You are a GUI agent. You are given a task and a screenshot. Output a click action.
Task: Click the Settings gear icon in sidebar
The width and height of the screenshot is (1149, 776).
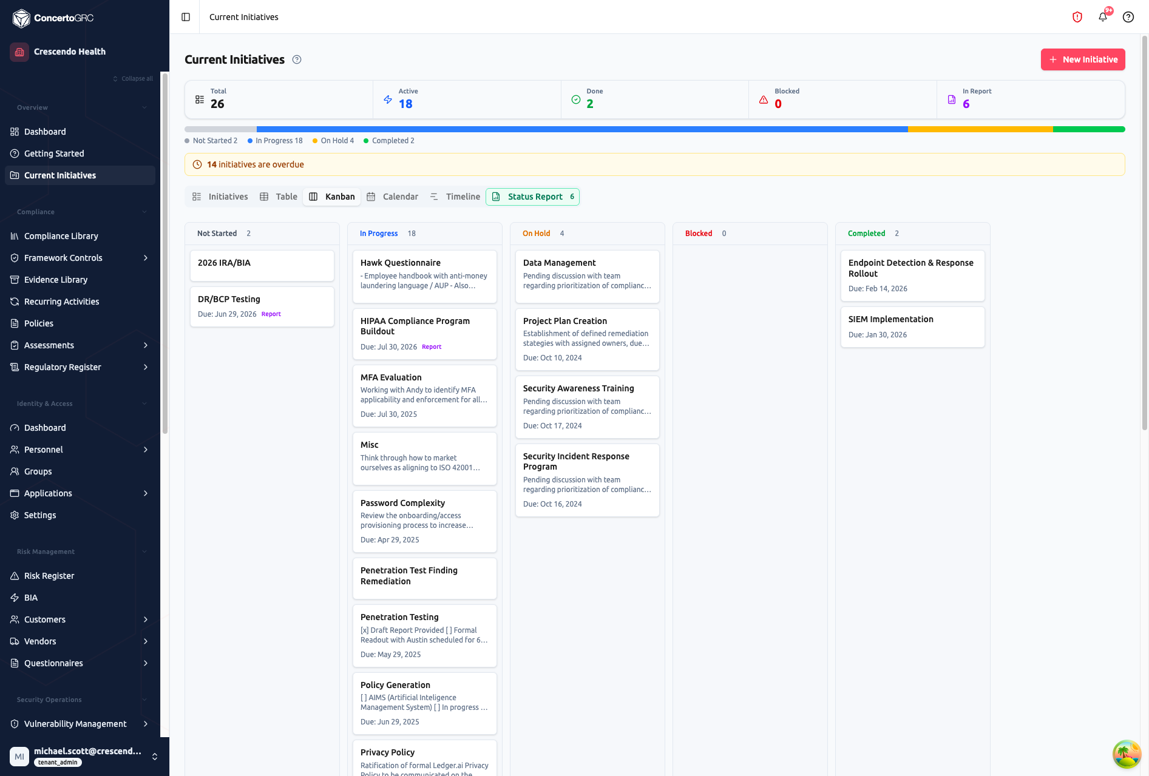(x=15, y=515)
